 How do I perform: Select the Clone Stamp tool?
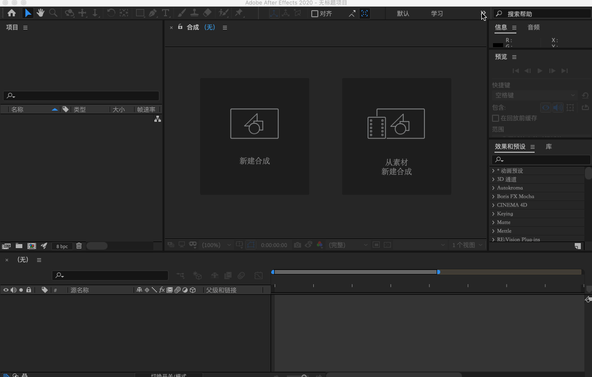(194, 13)
